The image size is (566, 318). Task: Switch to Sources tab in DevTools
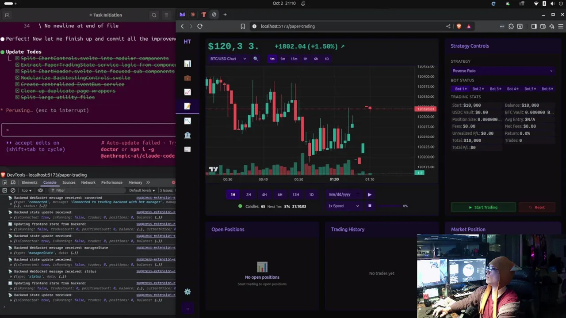69,182
